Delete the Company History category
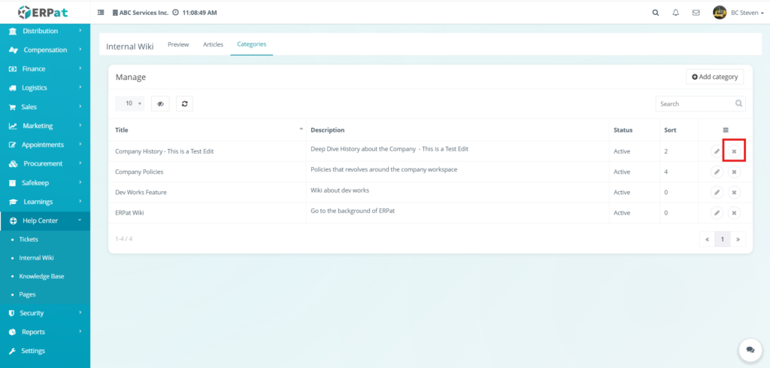The image size is (770, 368). [x=734, y=151]
